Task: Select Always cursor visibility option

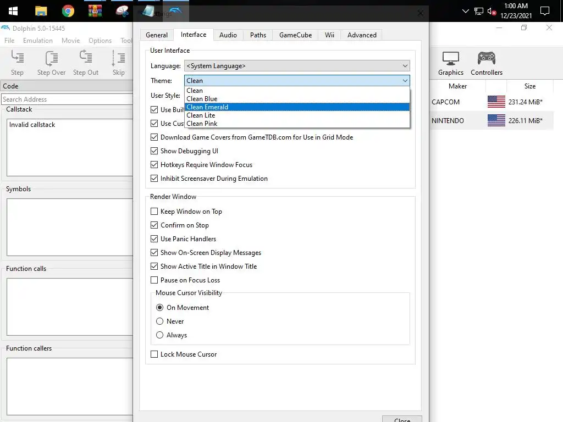Action: (160, 335)
